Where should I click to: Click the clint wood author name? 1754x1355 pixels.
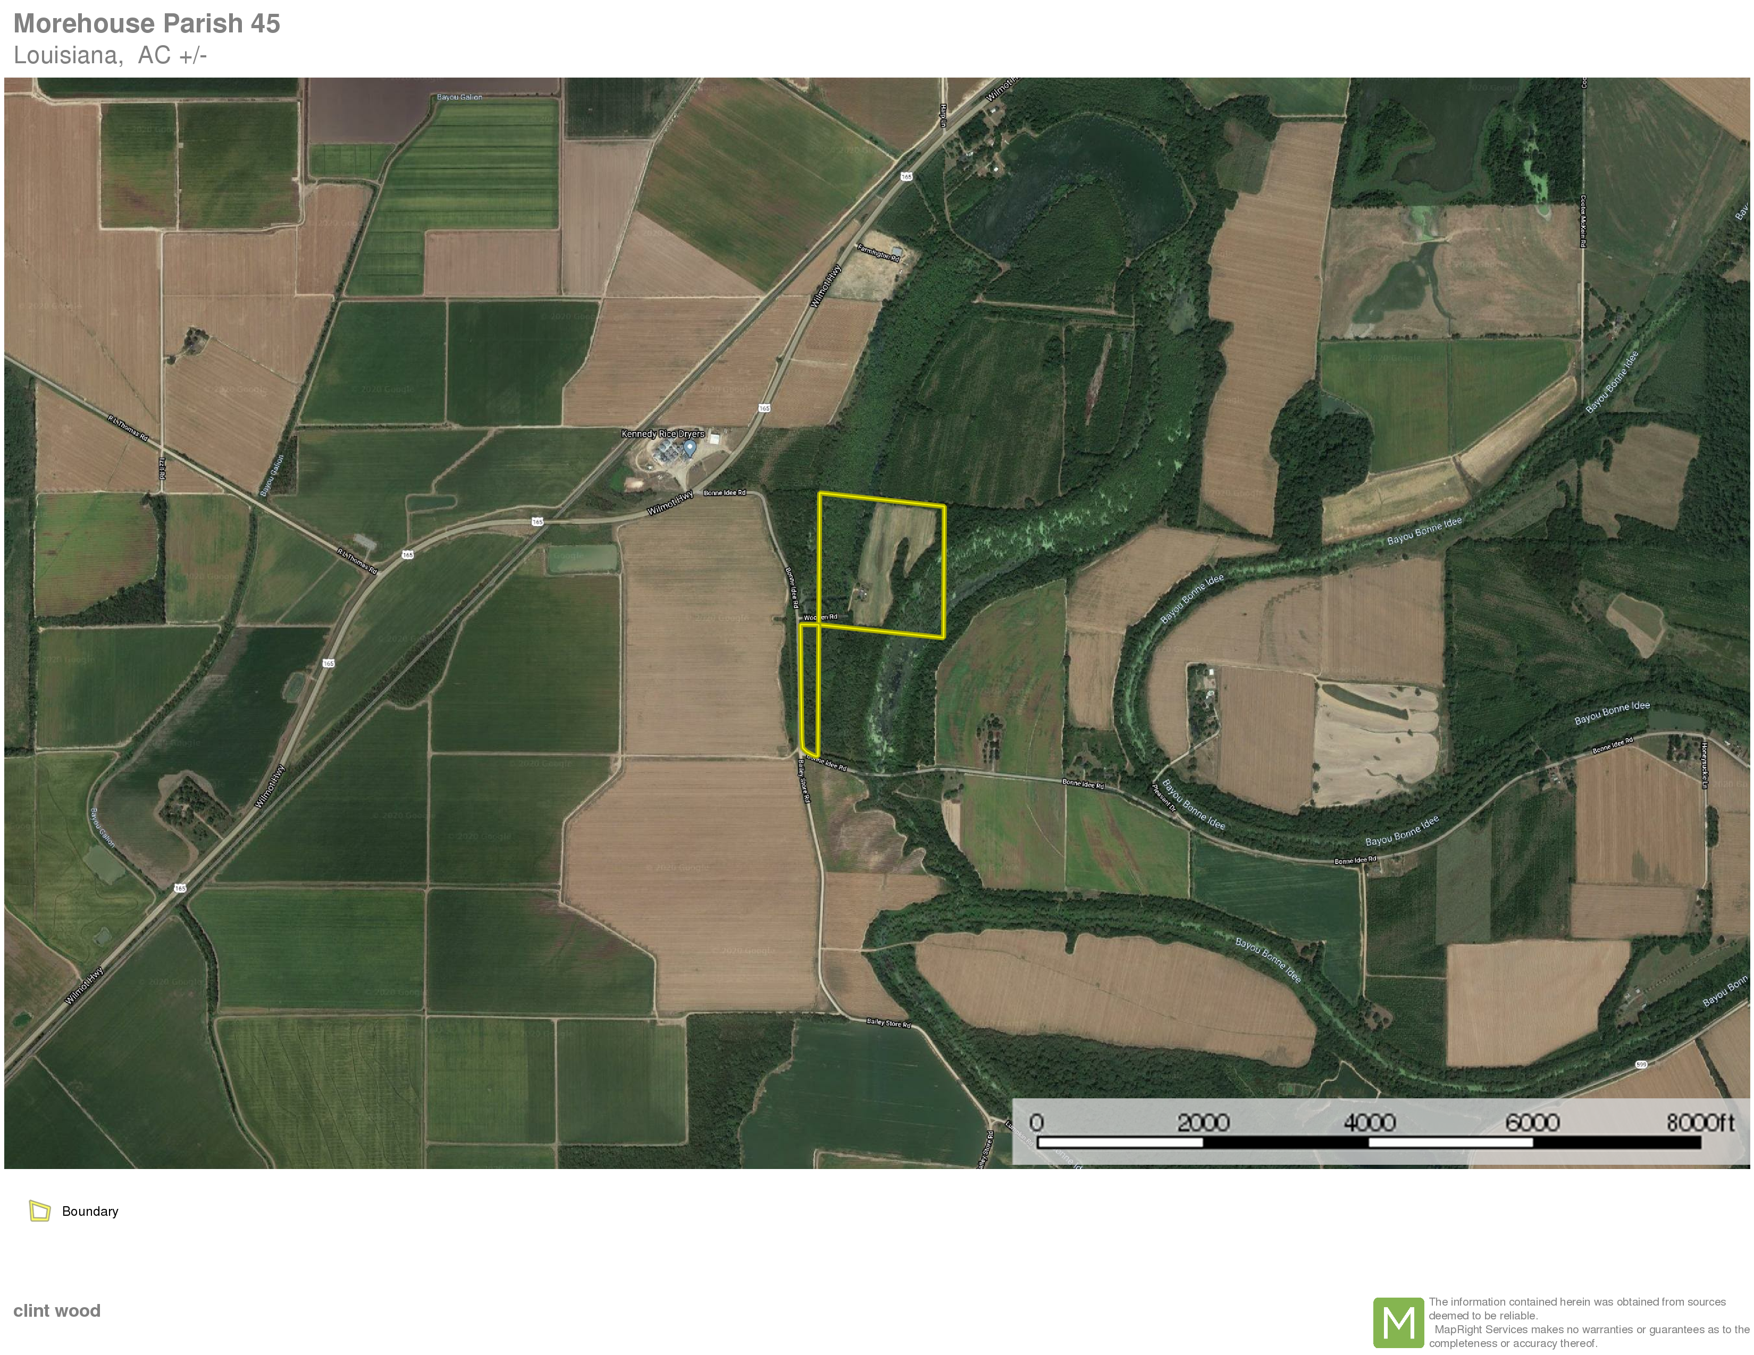[57, 1310]
